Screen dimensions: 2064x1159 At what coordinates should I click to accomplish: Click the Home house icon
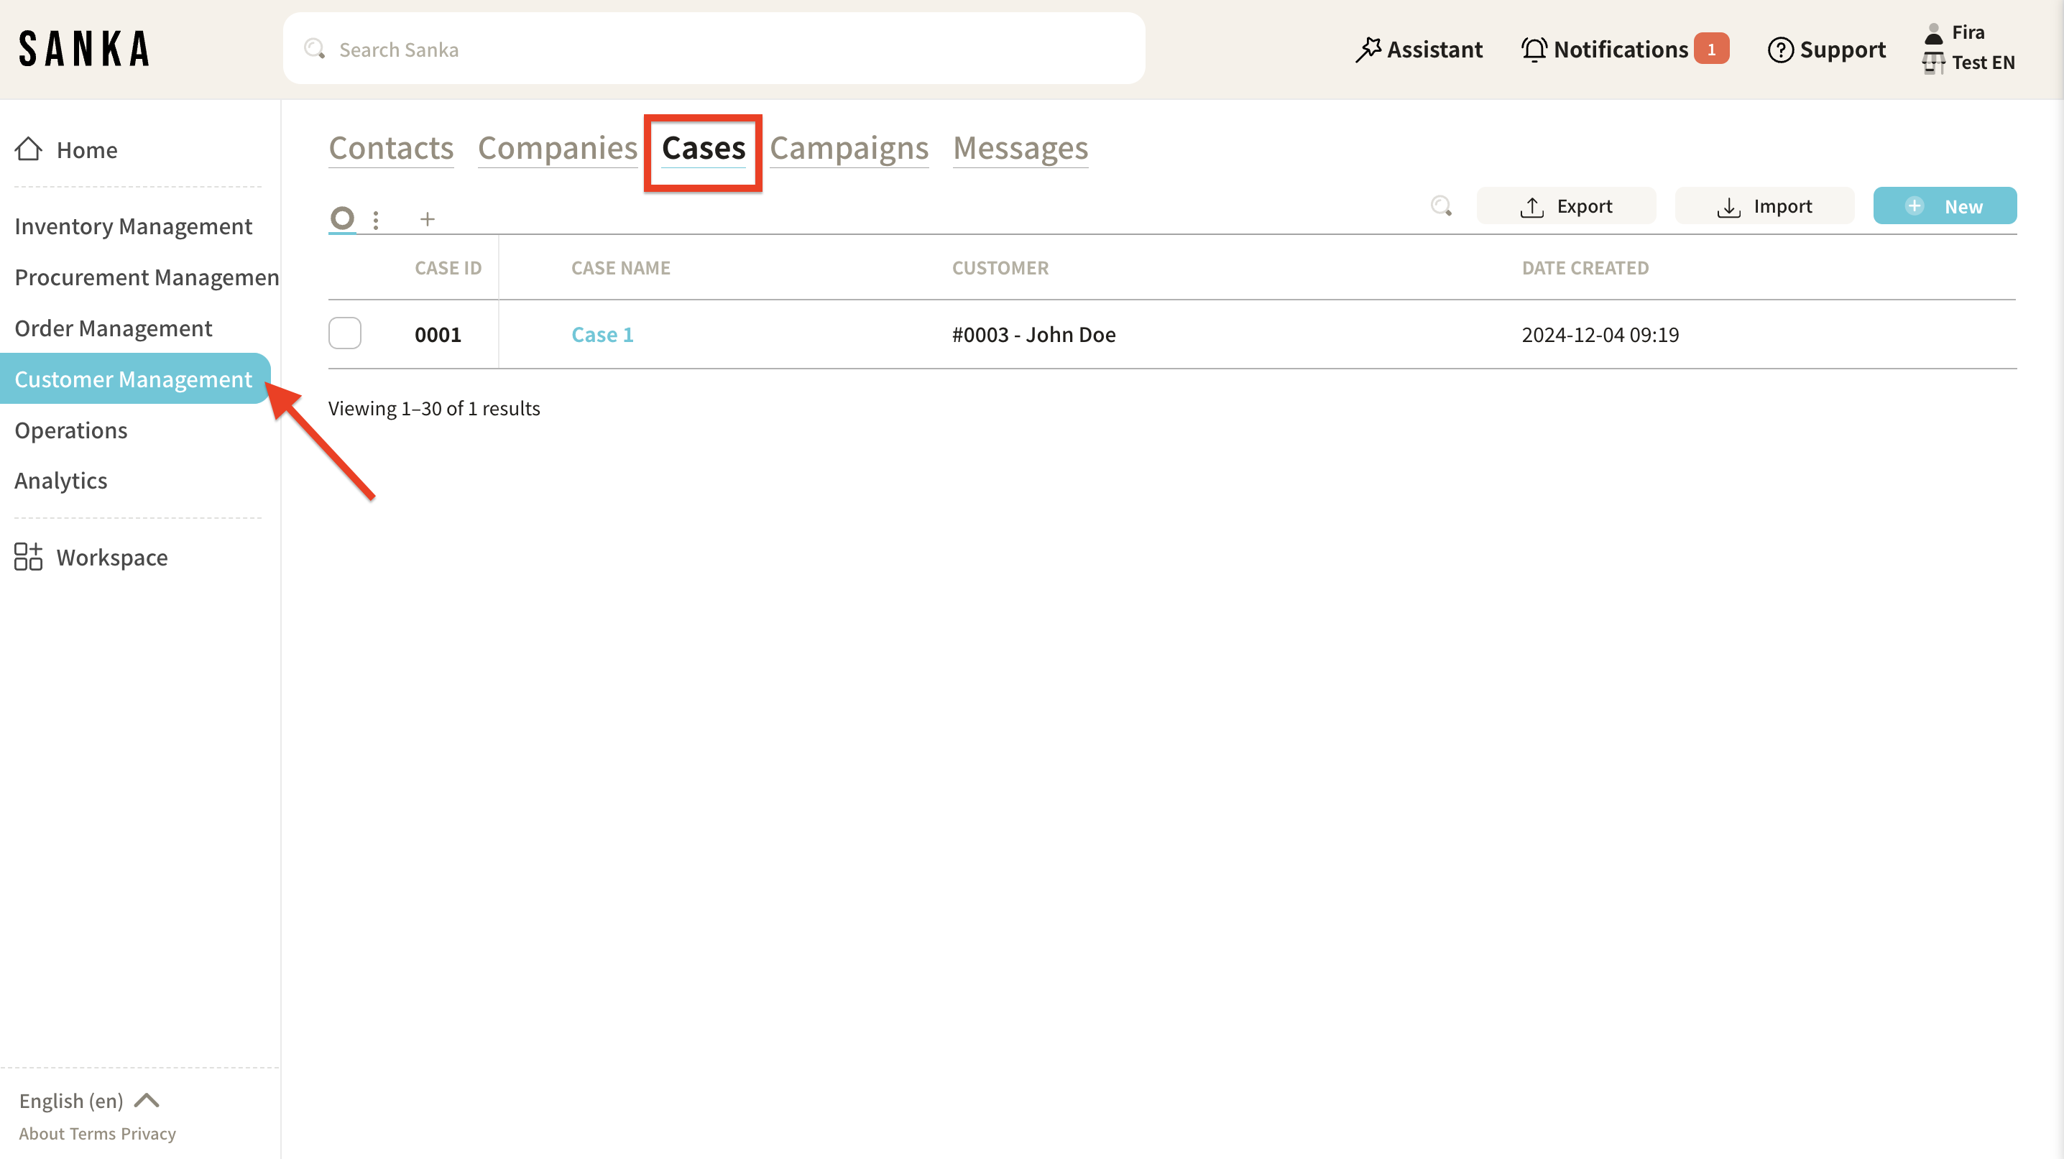click(29, 149)
